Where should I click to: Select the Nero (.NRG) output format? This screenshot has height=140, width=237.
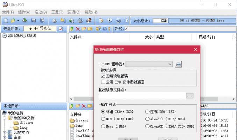(103, 126)
